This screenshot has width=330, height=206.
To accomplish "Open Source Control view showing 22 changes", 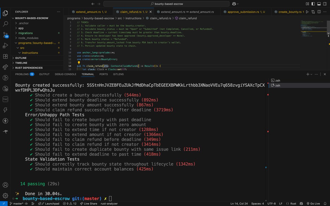I will [x=6, y=35].
